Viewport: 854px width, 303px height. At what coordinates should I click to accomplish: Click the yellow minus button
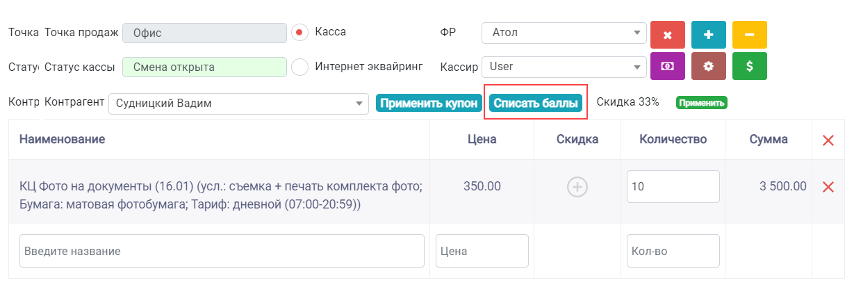750,35
